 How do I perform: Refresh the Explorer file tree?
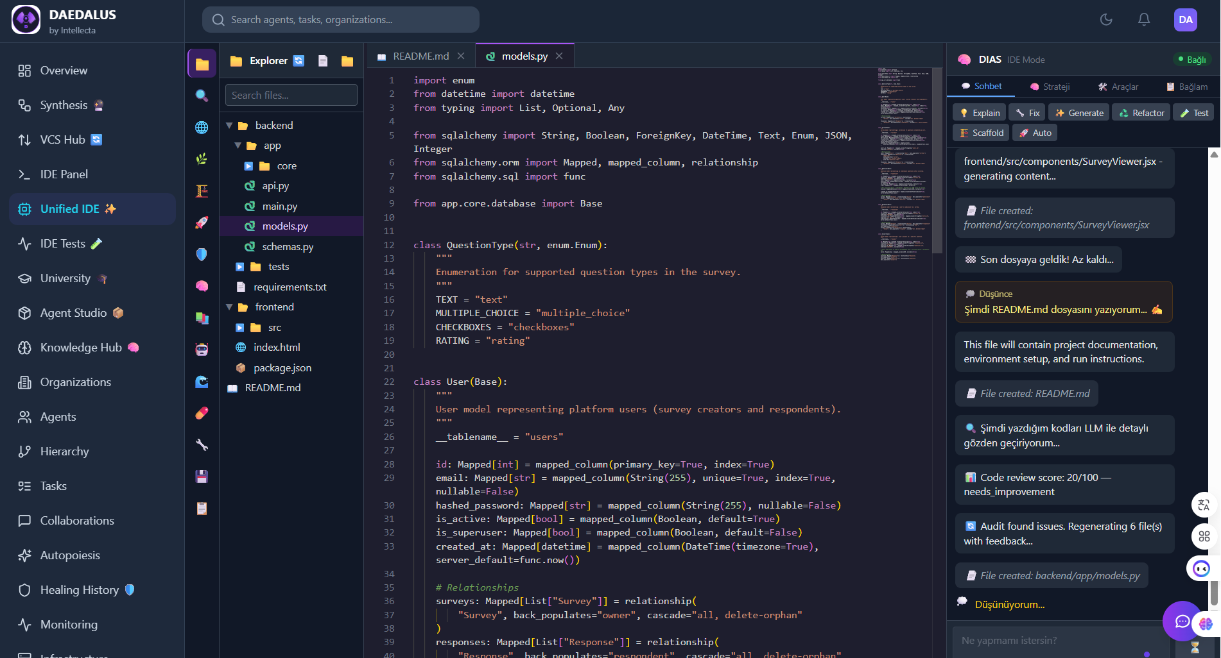point(299,60)
